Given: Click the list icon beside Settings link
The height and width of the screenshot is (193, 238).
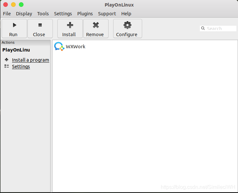Looking at the screenshot, I should [x=7, y=66].
